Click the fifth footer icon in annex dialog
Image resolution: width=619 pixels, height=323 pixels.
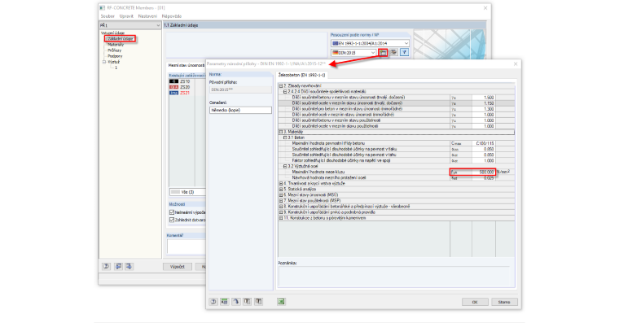coord(258,302)
